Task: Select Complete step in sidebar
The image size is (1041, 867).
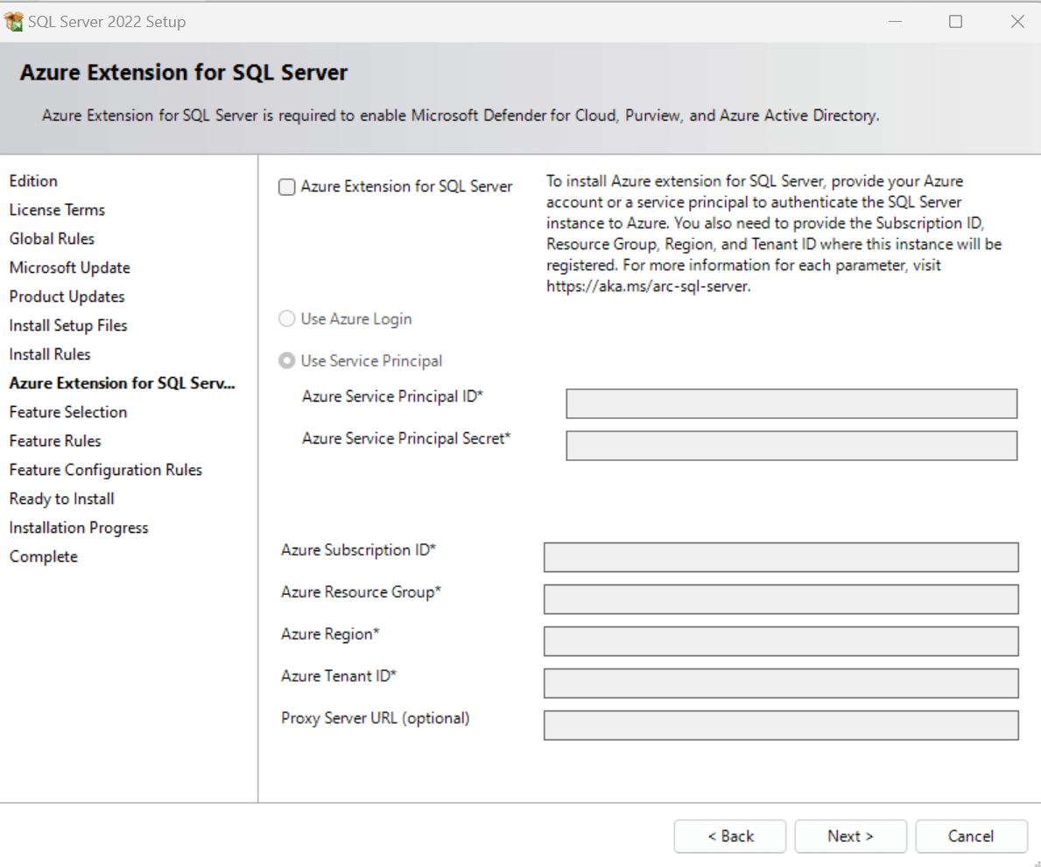Action: [x=44, y=556]
